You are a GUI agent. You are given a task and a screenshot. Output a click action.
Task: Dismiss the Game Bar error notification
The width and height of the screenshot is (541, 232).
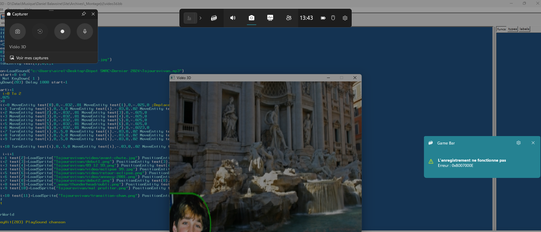[533, 143]
